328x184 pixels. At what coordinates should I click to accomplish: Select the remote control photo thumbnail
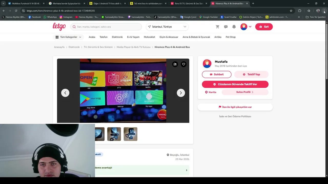[114, 134]
